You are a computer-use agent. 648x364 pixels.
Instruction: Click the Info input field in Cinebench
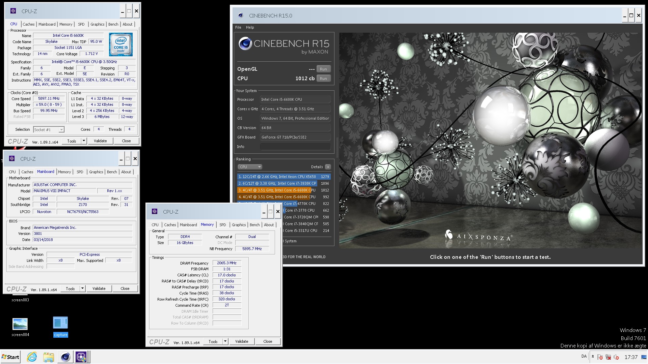[295, 147]
